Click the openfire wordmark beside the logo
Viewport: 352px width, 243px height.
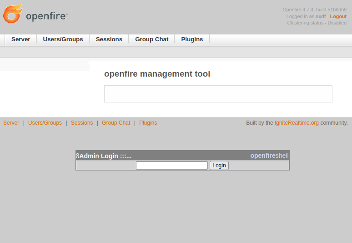(46, 17)
